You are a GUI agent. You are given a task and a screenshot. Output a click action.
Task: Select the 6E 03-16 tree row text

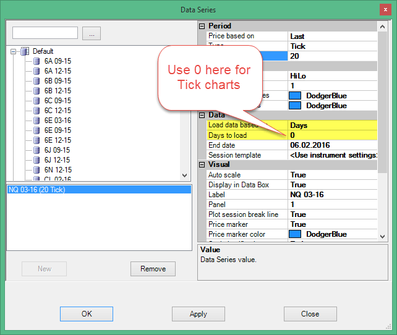58,121
